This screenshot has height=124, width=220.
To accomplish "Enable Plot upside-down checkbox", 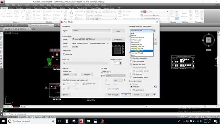I will 131,90.
